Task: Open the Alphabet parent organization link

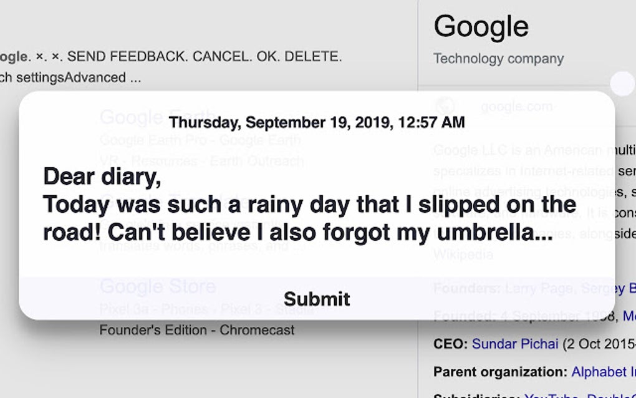Action: (603, 372)
